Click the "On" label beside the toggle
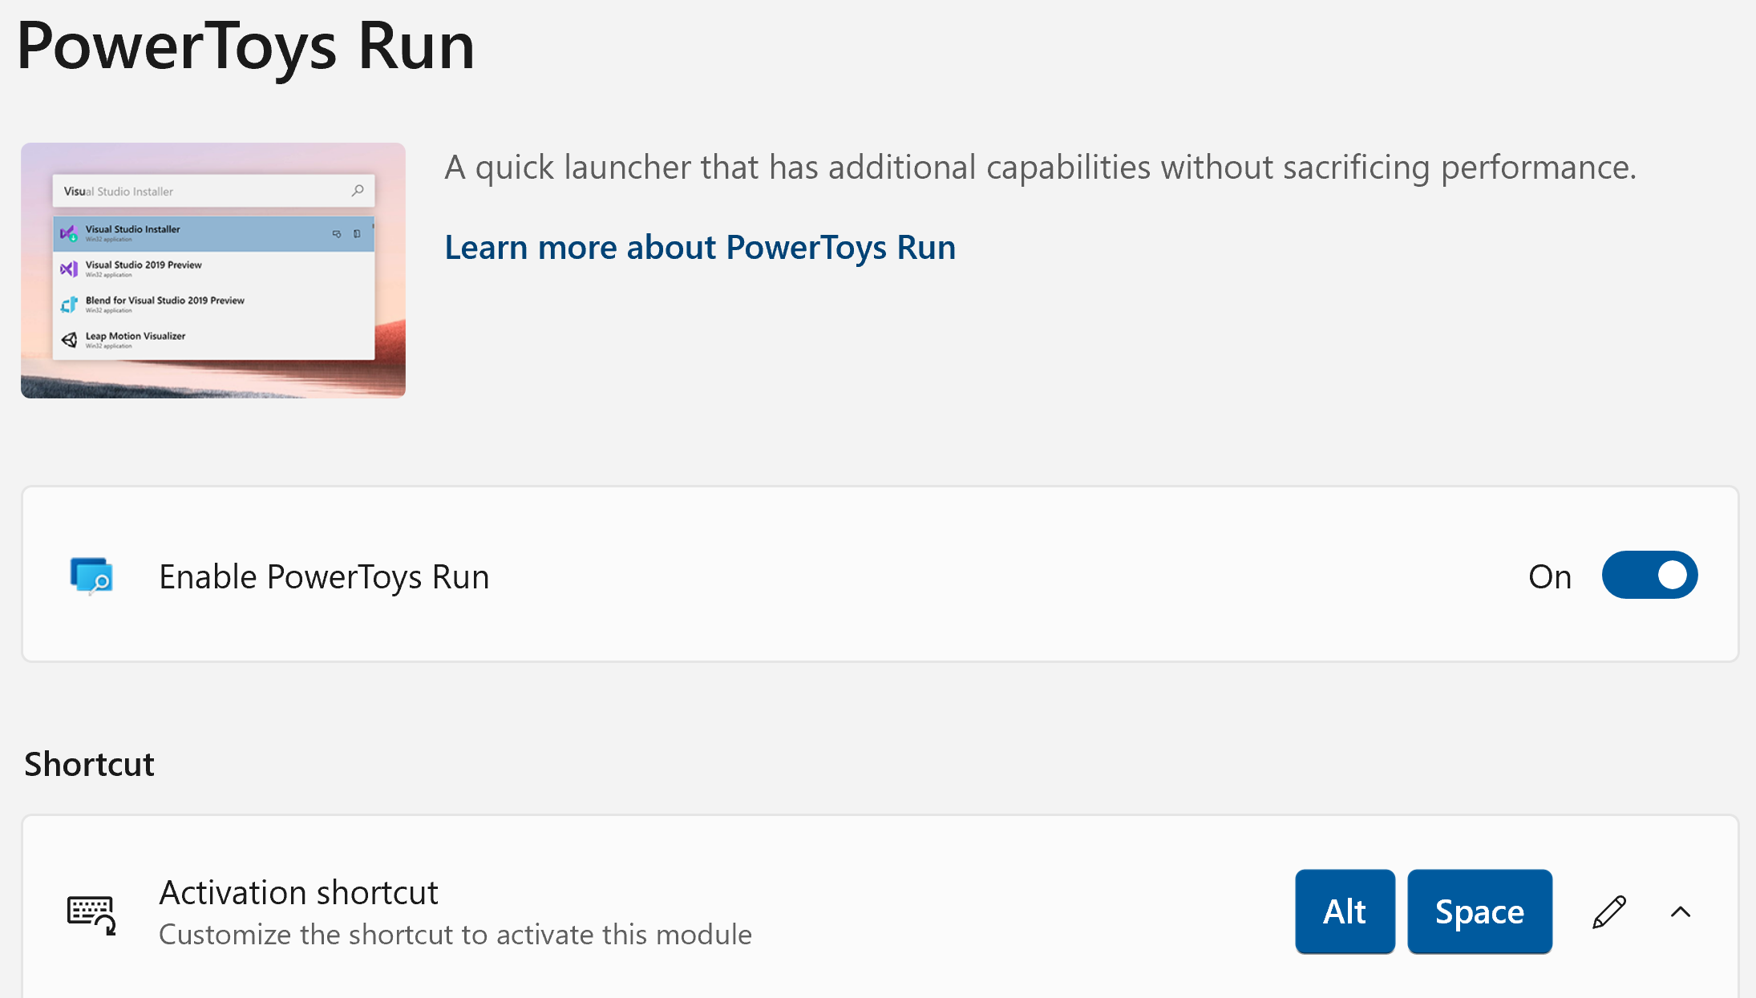Screen dimensions: 1756x998 pos(1549,577)
